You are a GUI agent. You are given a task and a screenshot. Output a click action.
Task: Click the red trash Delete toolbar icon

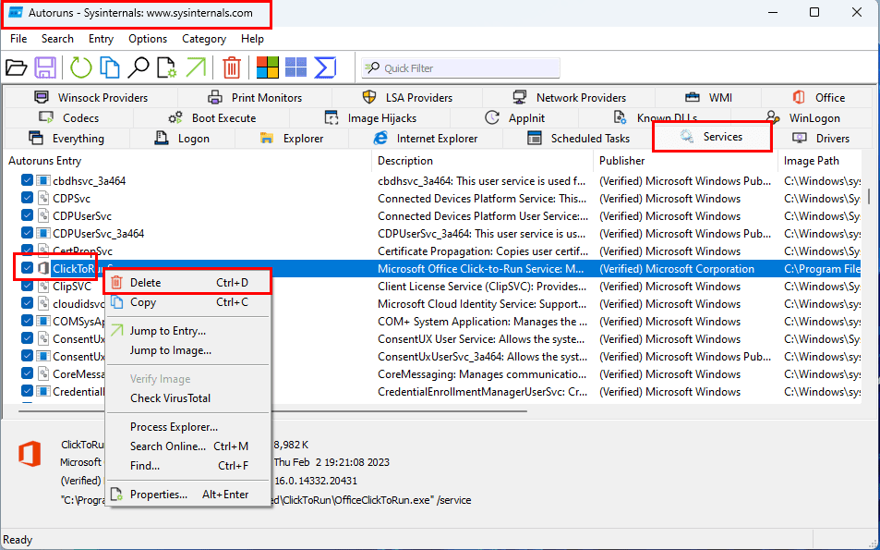[231, 68]
